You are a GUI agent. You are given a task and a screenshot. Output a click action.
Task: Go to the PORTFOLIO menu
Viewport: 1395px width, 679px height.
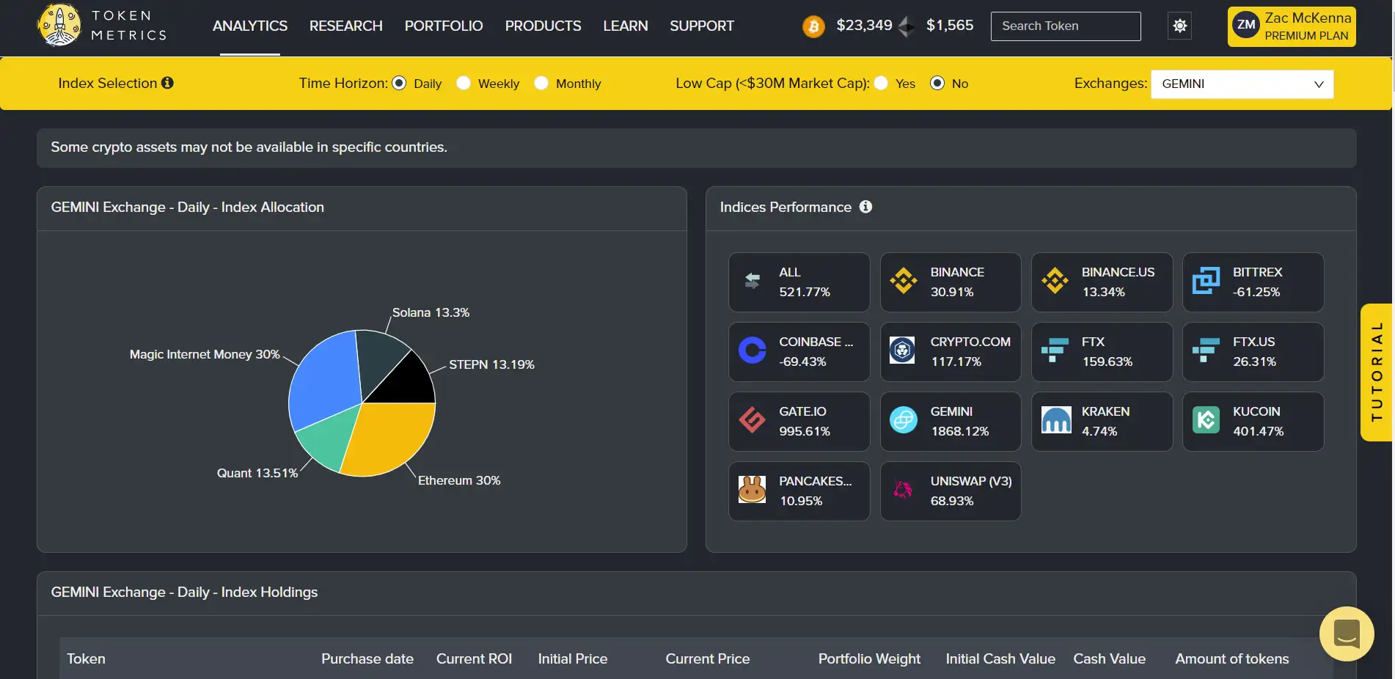point(443,26)
